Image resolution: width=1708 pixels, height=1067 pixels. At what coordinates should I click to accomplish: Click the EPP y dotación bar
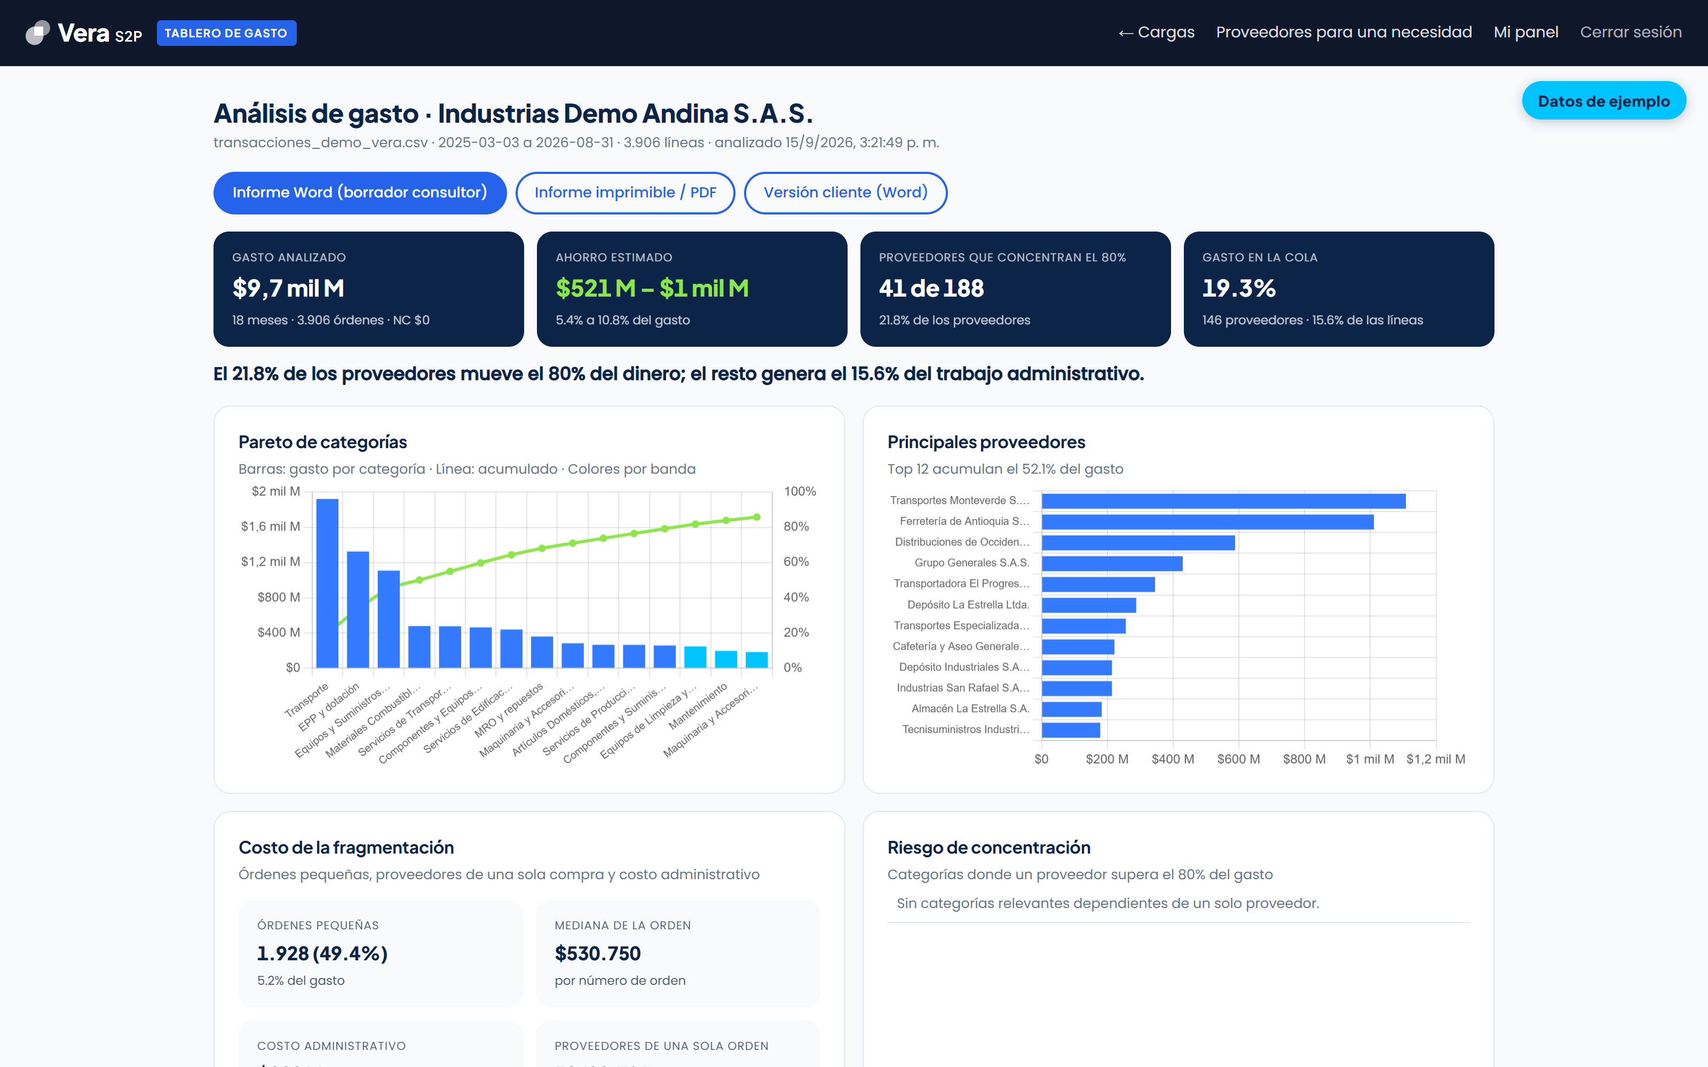[358, 610]
